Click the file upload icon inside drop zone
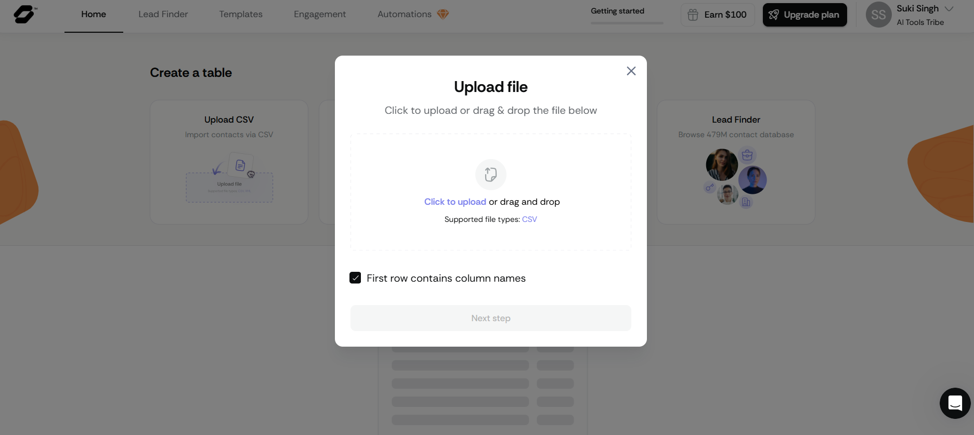 point(490,175)
